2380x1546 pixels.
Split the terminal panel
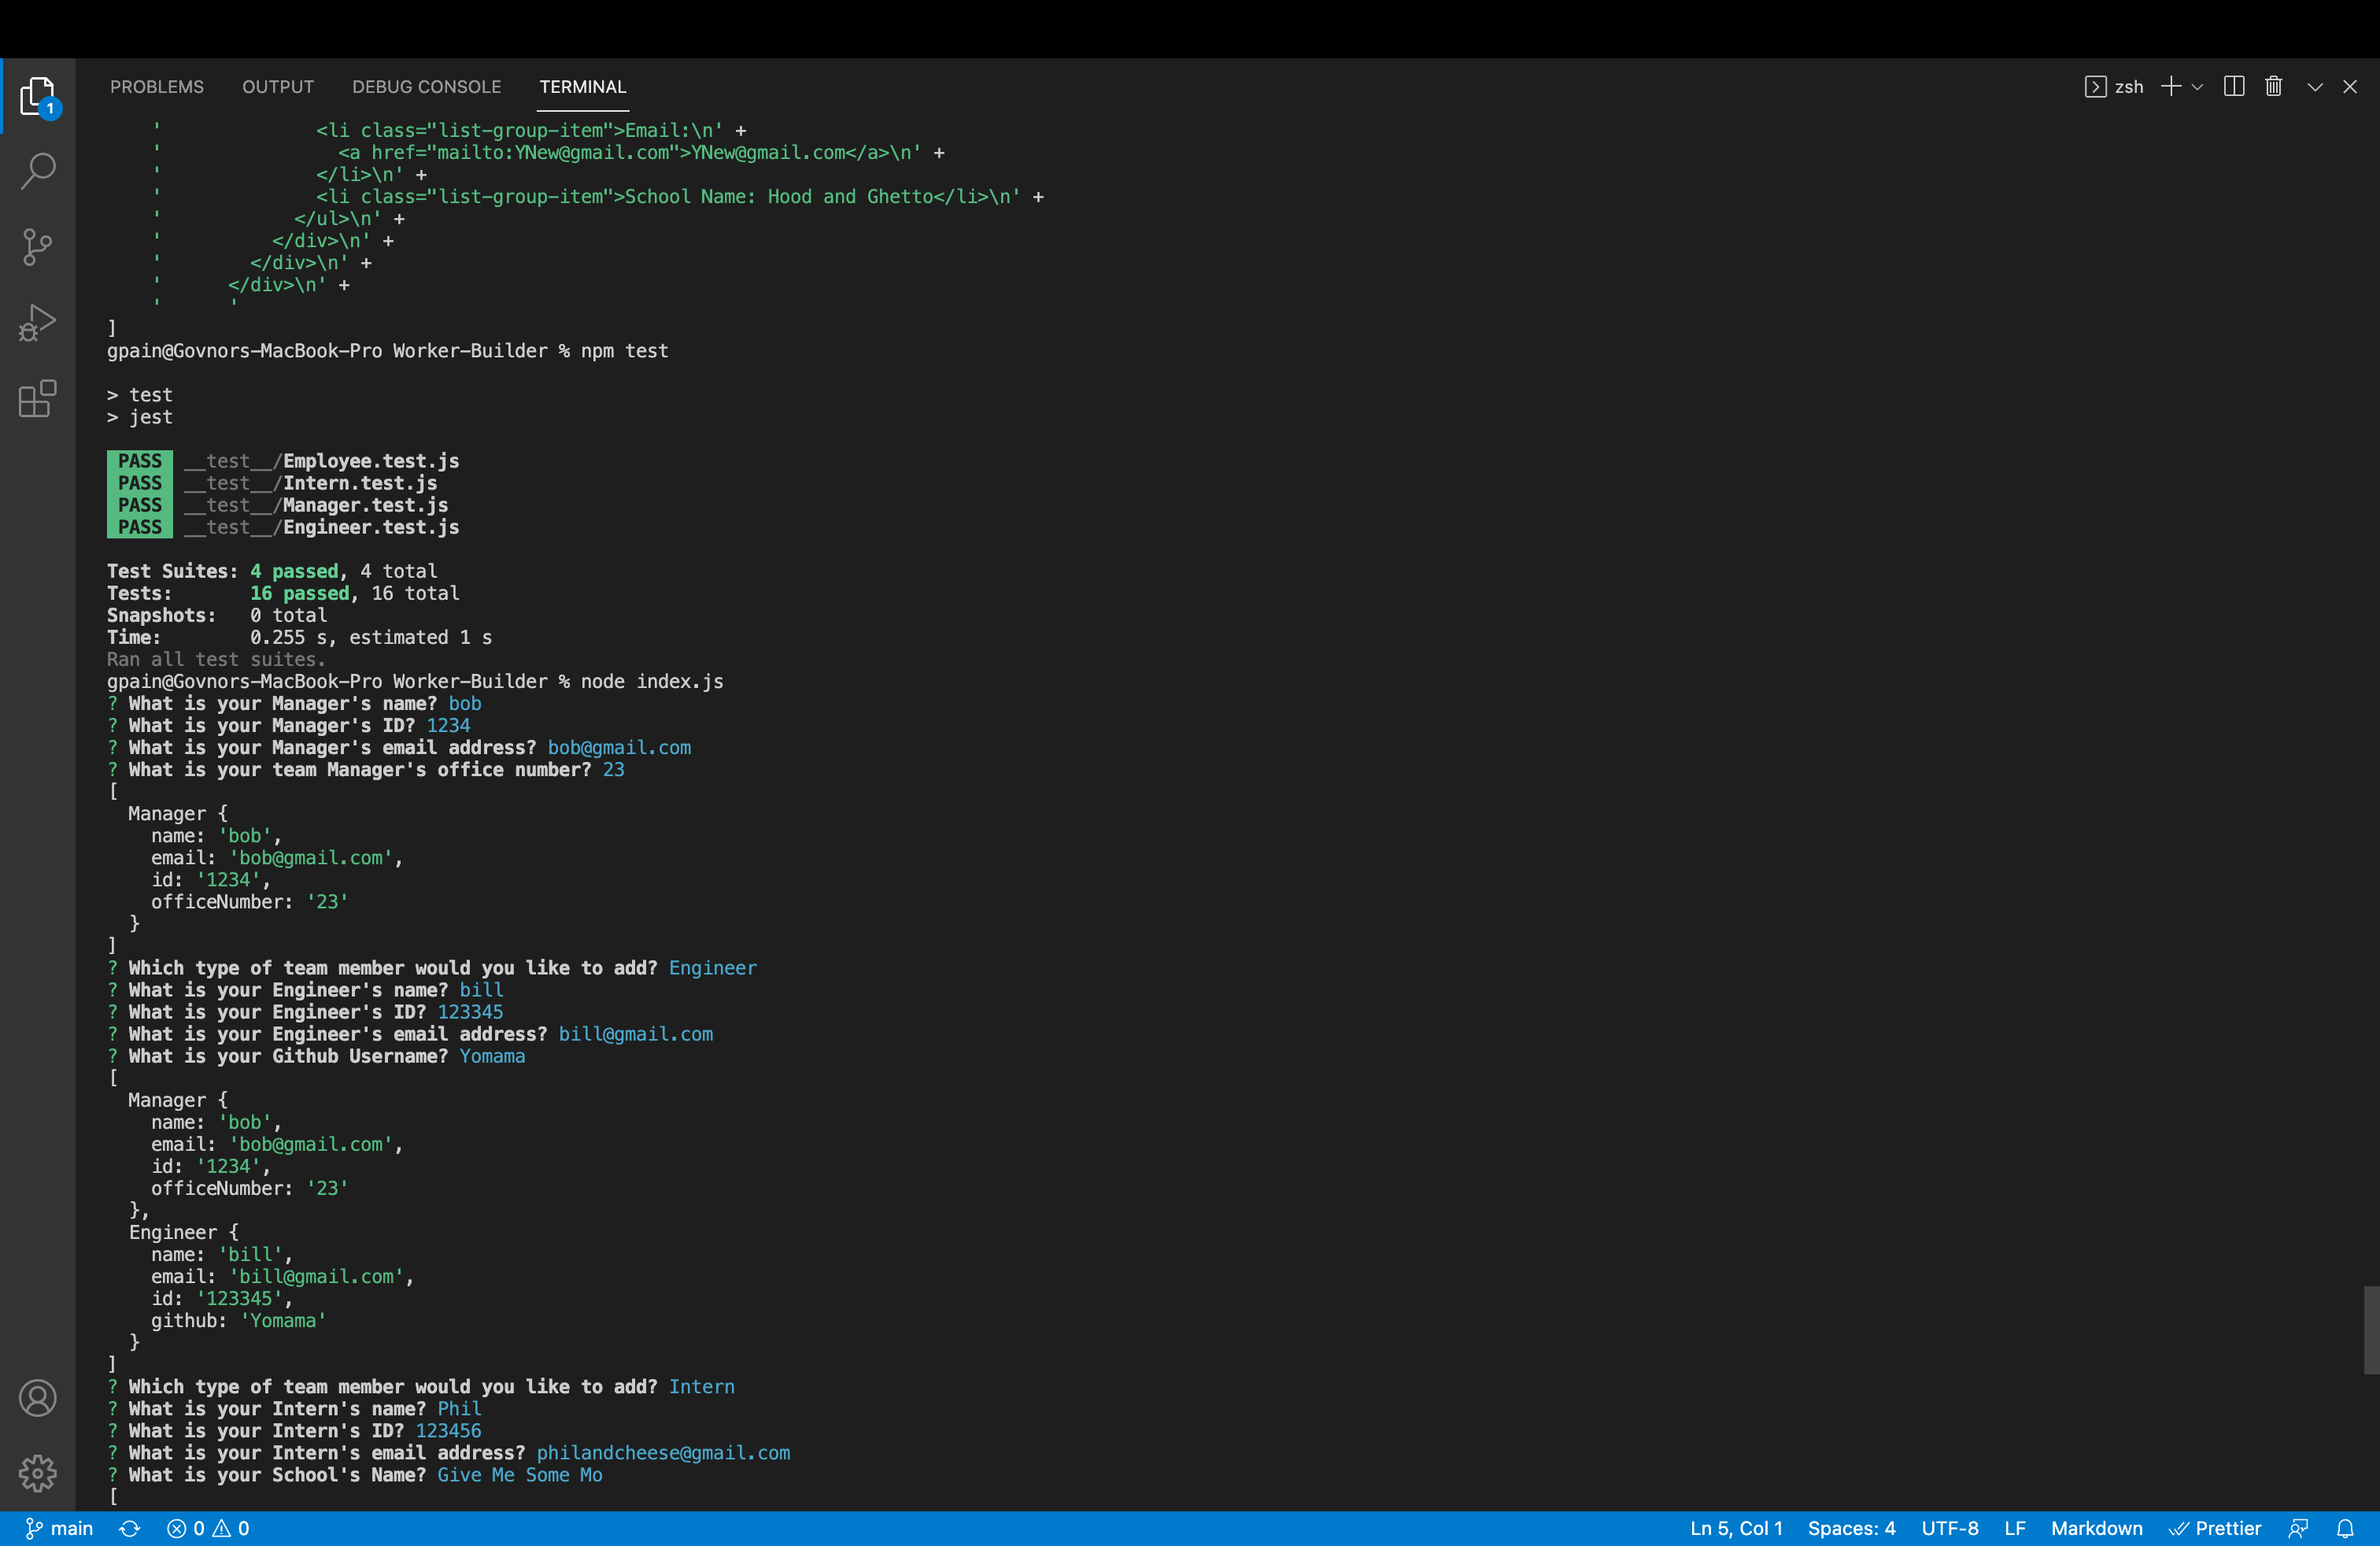pyautogui.click(x=2234, y=87)
